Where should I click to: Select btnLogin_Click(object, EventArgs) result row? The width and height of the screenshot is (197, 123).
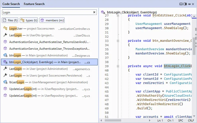[x=49, y=62]
